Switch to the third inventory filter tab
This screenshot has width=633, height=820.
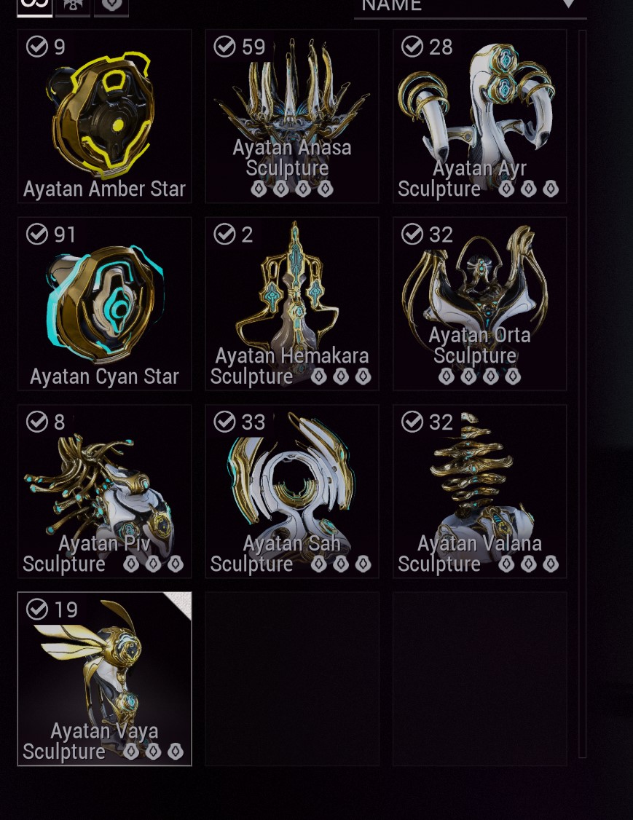coord(111,7)
